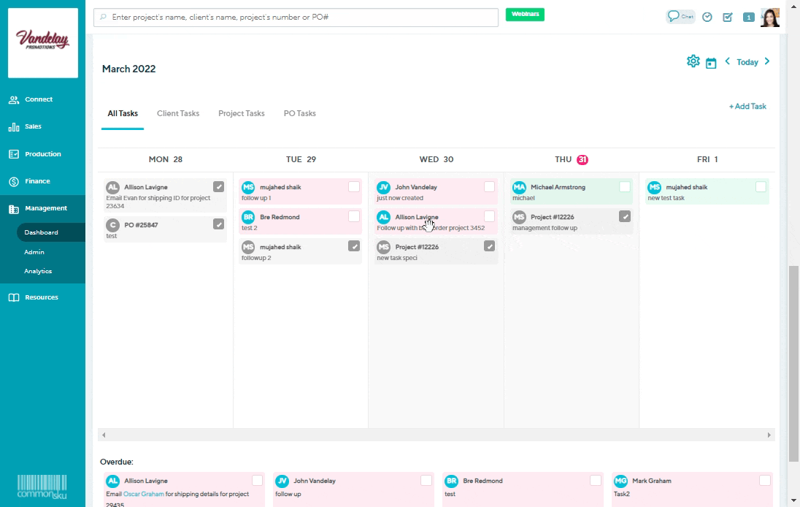Click the user profile avatar photo
Image resolution: width=800 pixels, height=507 pixels.
point(769,17)
